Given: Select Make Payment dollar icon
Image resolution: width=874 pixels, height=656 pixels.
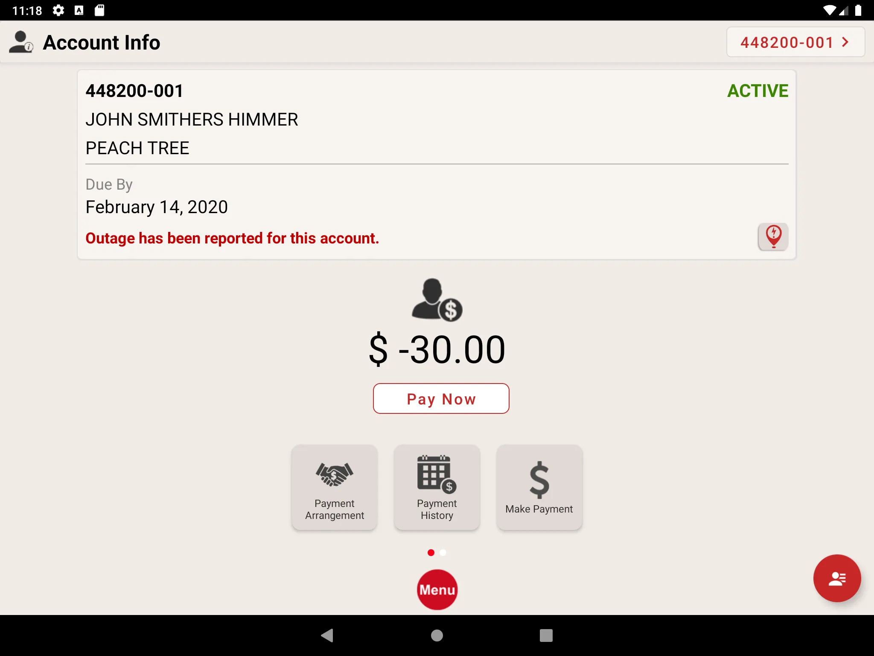Looking at the screenshot, I should pos(538,479).
